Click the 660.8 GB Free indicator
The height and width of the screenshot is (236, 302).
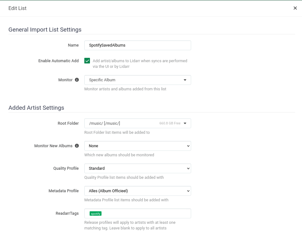pyautogui.click(x=170, y=123)
